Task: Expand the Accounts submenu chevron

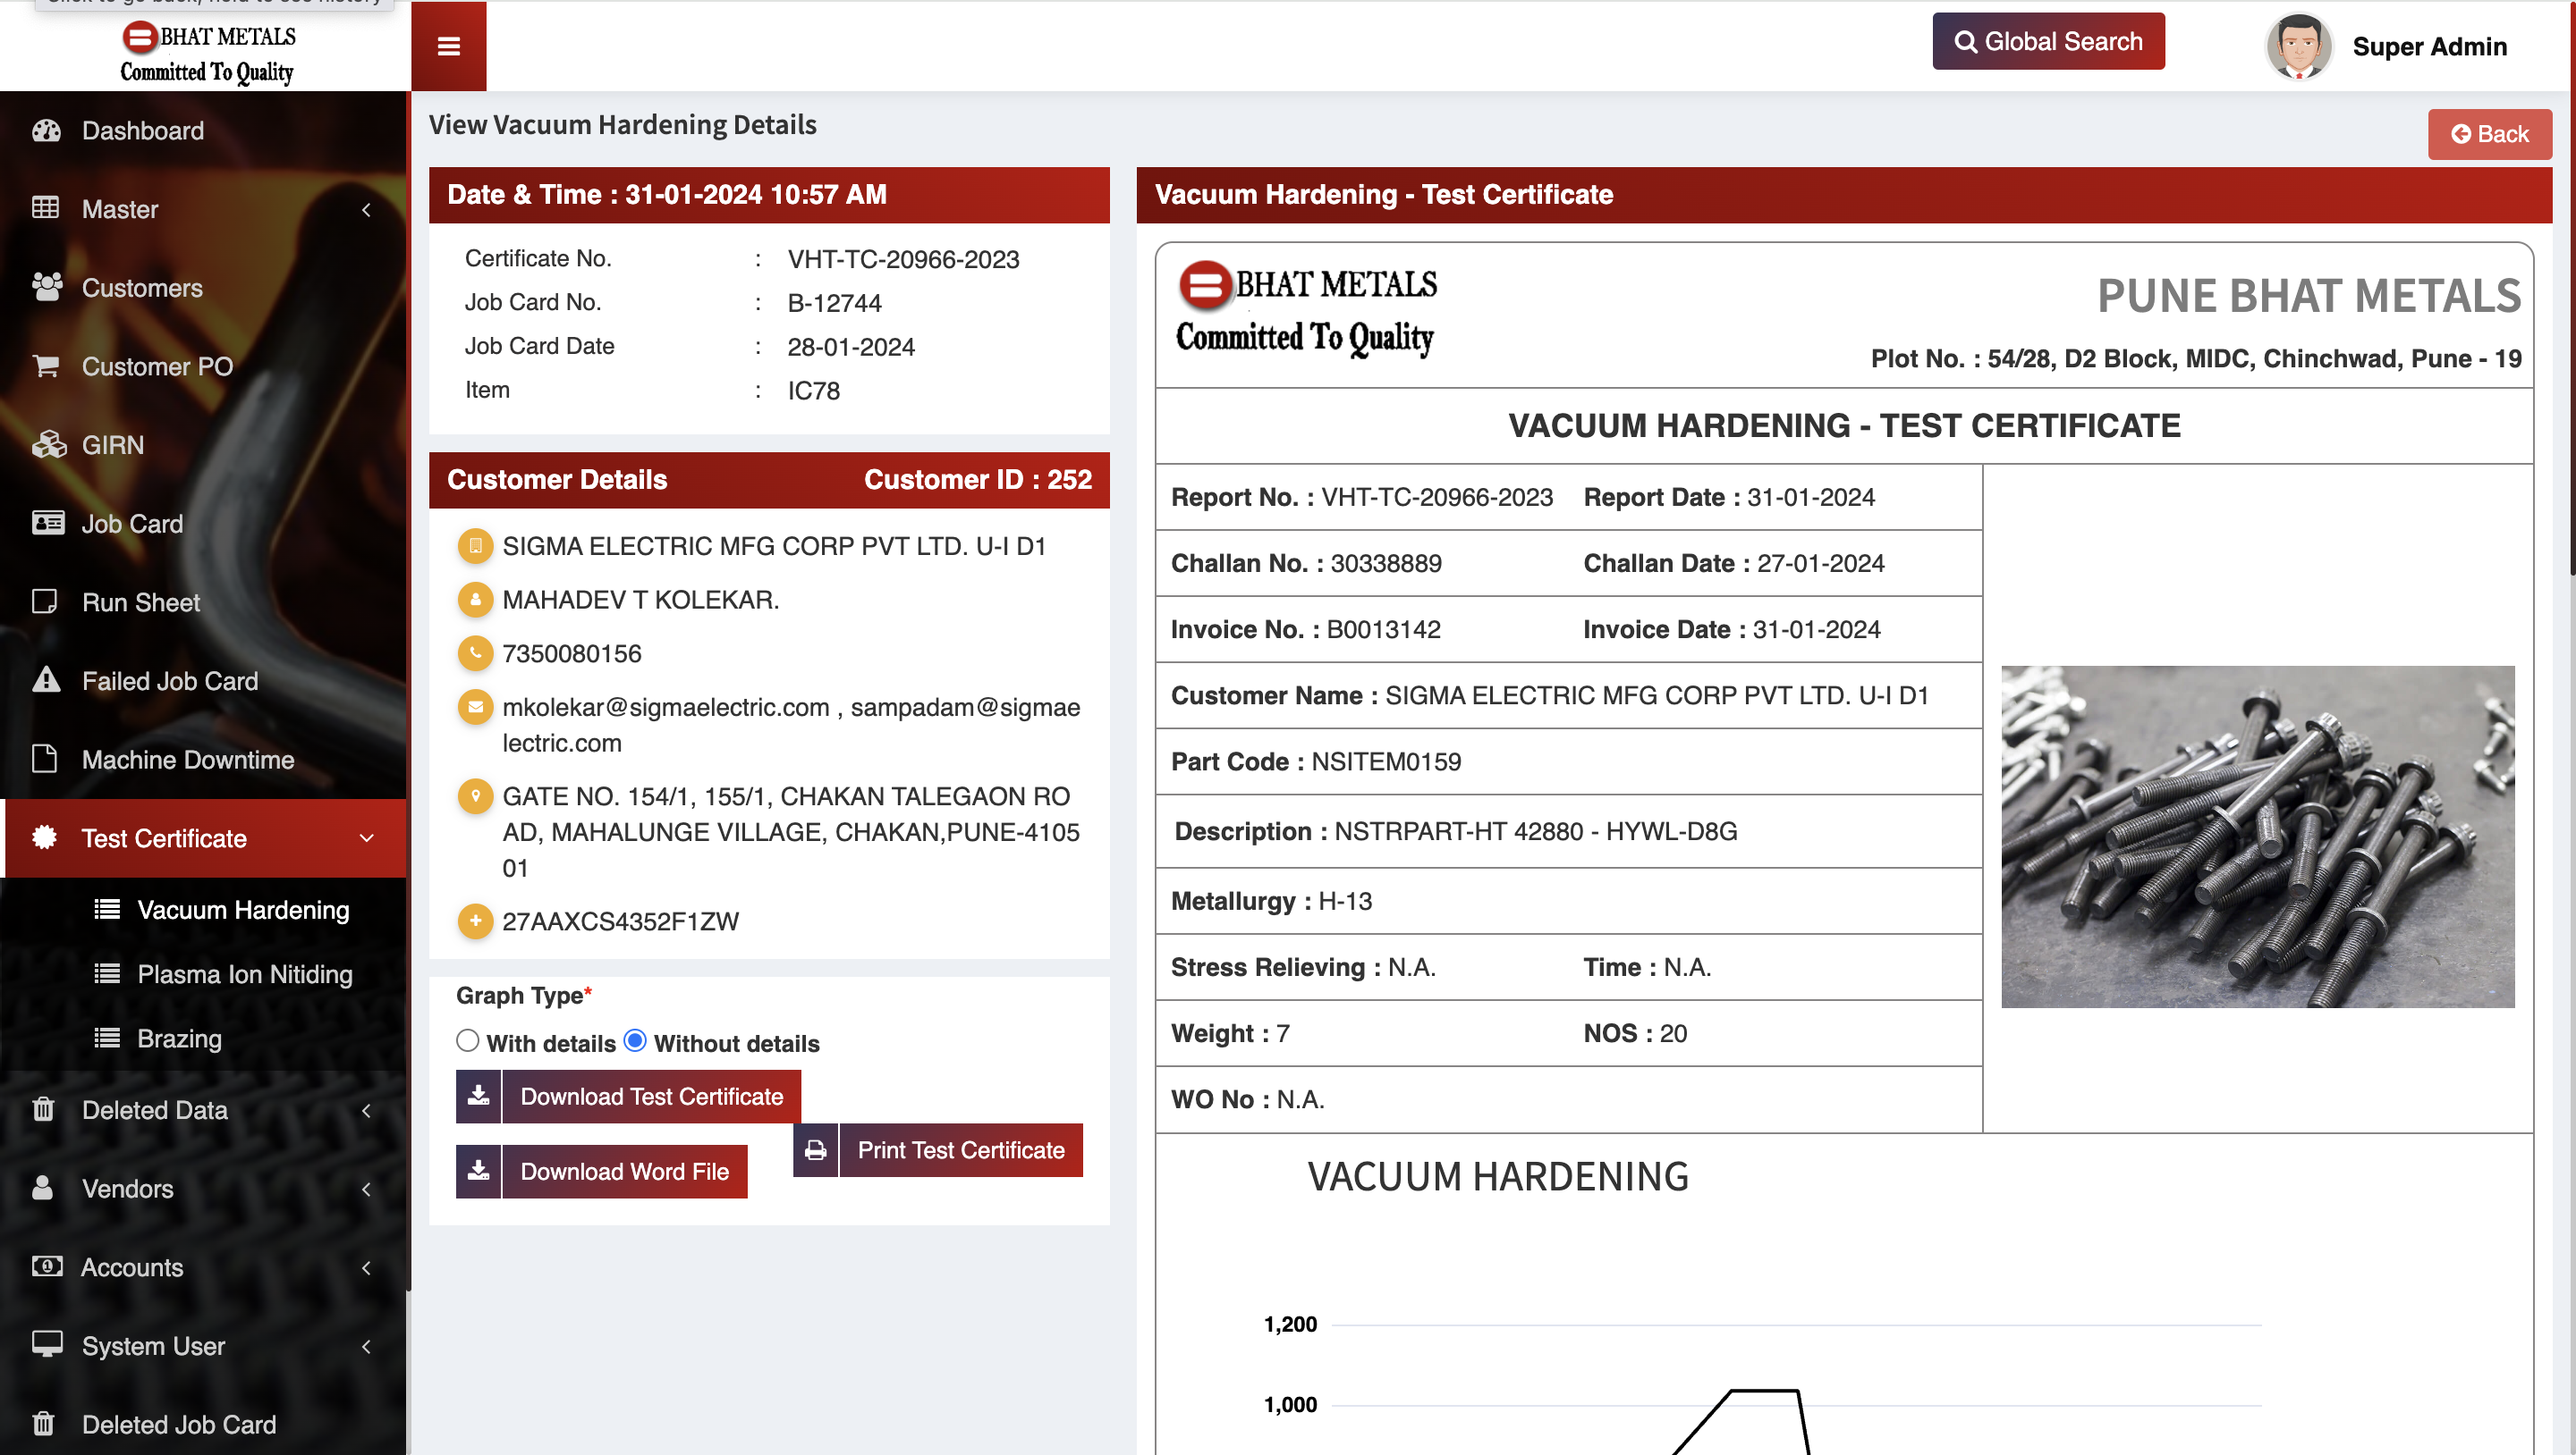Action: click(366, 1267)
